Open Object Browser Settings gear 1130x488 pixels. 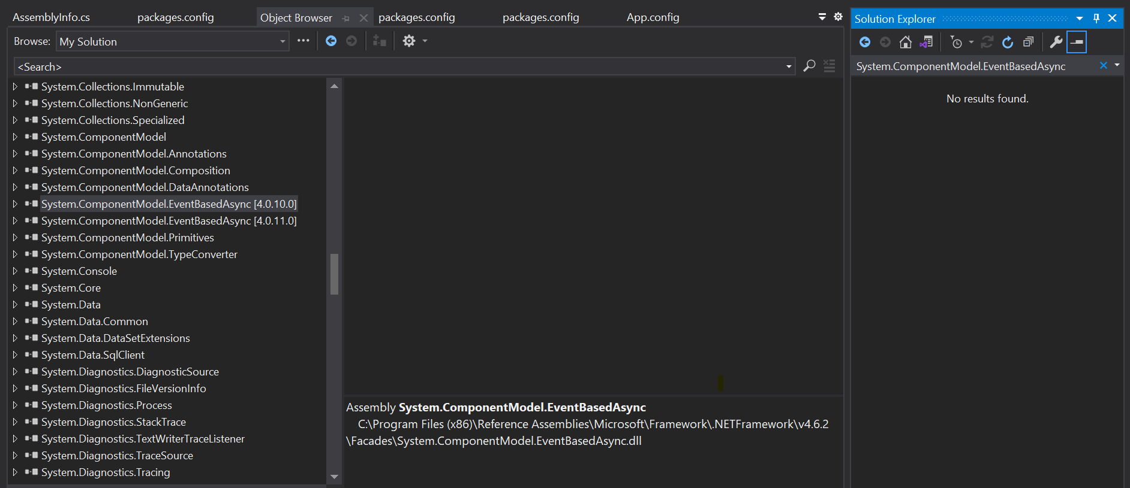click(409, 41)
